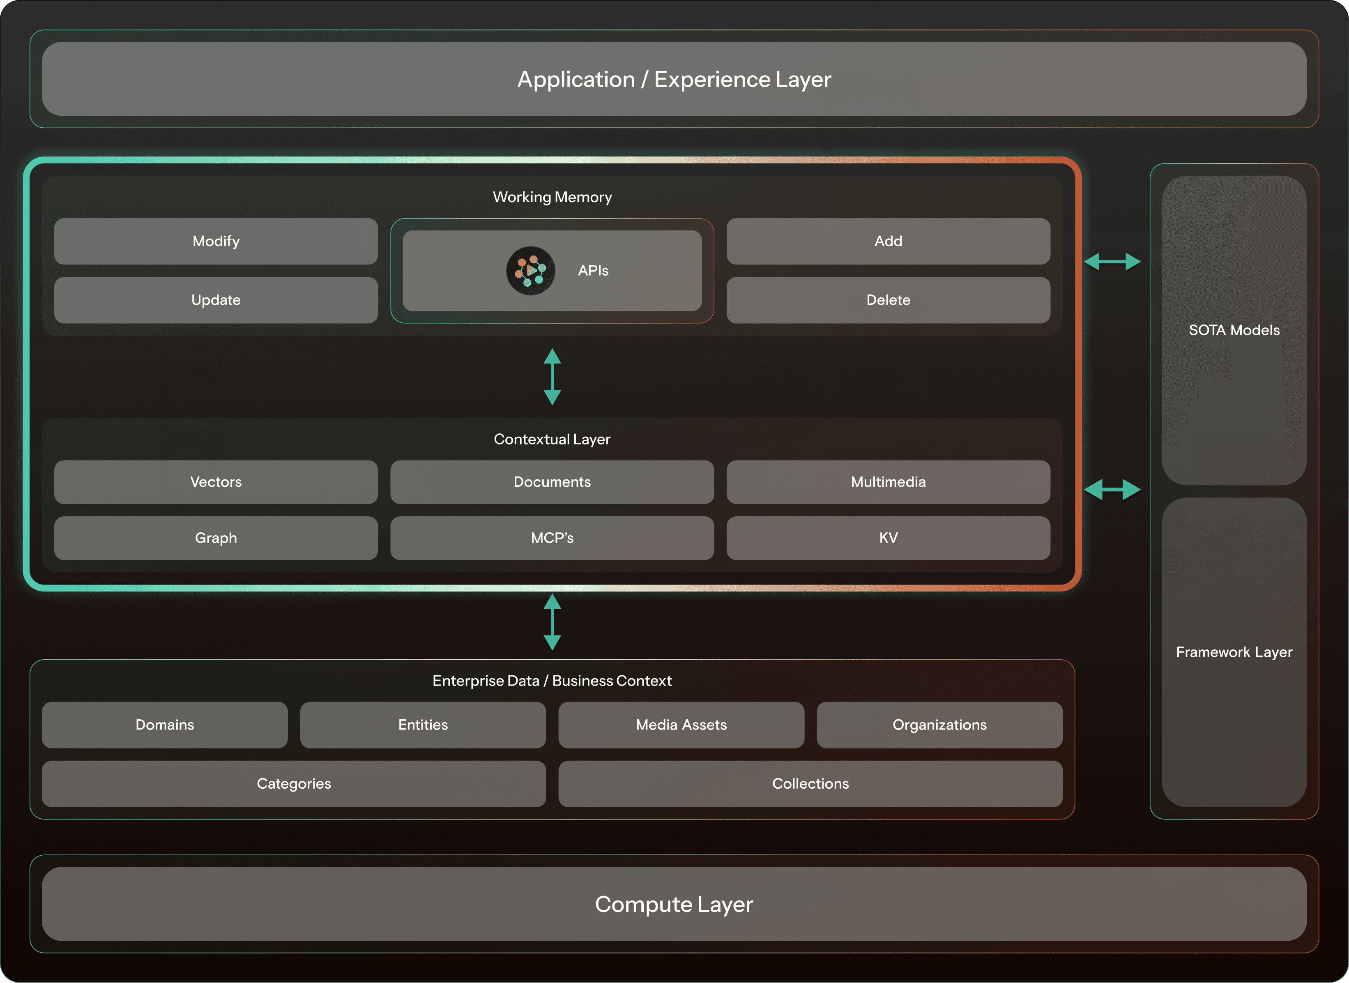Select the Graph storage block
Image resolution: width=1349 pixels, height=983 pixels.
pyautogui.click(x=216, y=538)
